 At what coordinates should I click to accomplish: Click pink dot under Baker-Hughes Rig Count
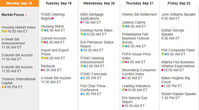pos(162,86)
